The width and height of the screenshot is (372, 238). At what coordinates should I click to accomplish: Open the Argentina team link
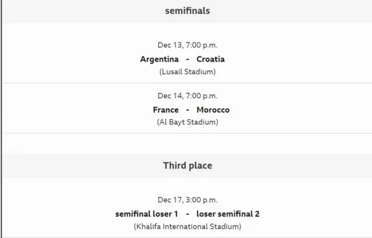click(159, 59)
